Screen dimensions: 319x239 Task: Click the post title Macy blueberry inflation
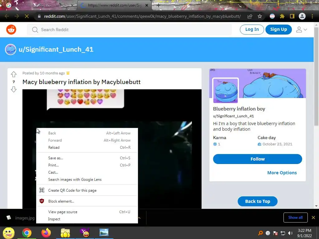point(81,82)
